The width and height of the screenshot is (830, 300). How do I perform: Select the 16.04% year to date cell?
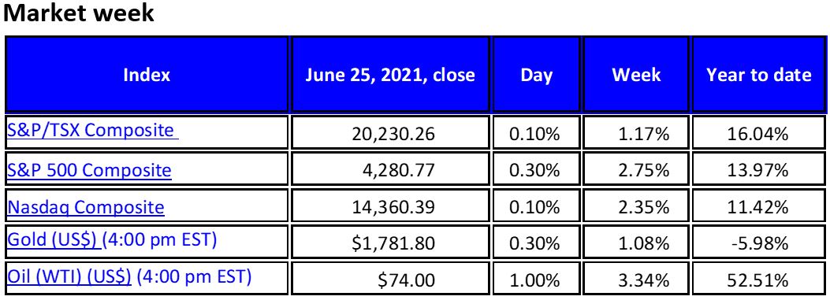tap(758, 133)
